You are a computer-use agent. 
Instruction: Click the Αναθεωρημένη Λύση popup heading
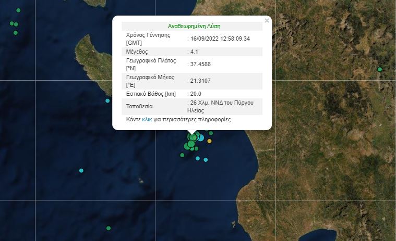191,26
